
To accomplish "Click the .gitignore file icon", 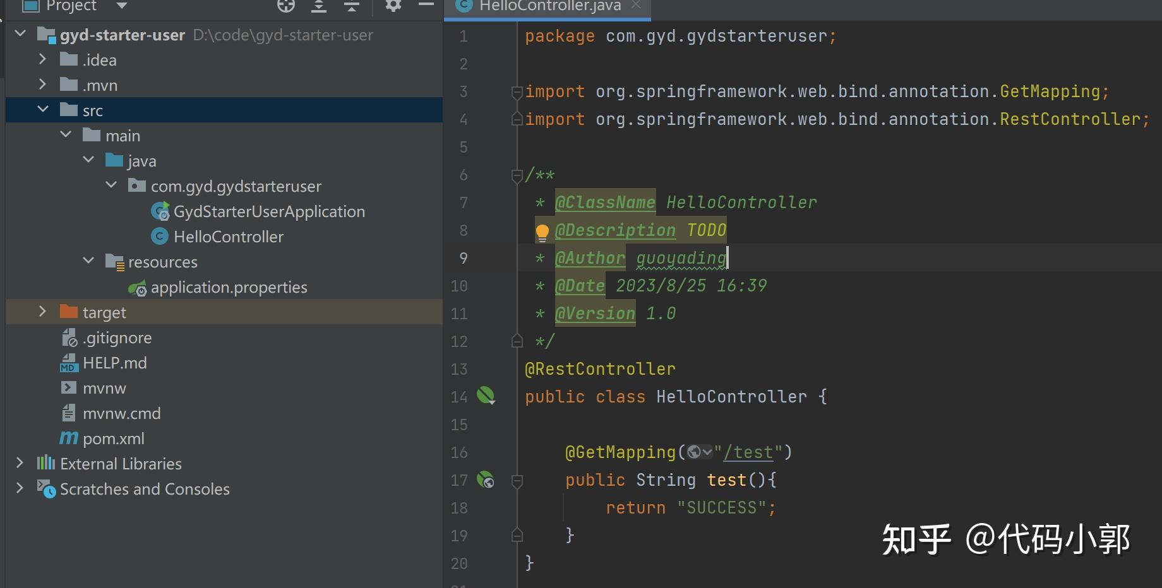I will pos(69,338).
